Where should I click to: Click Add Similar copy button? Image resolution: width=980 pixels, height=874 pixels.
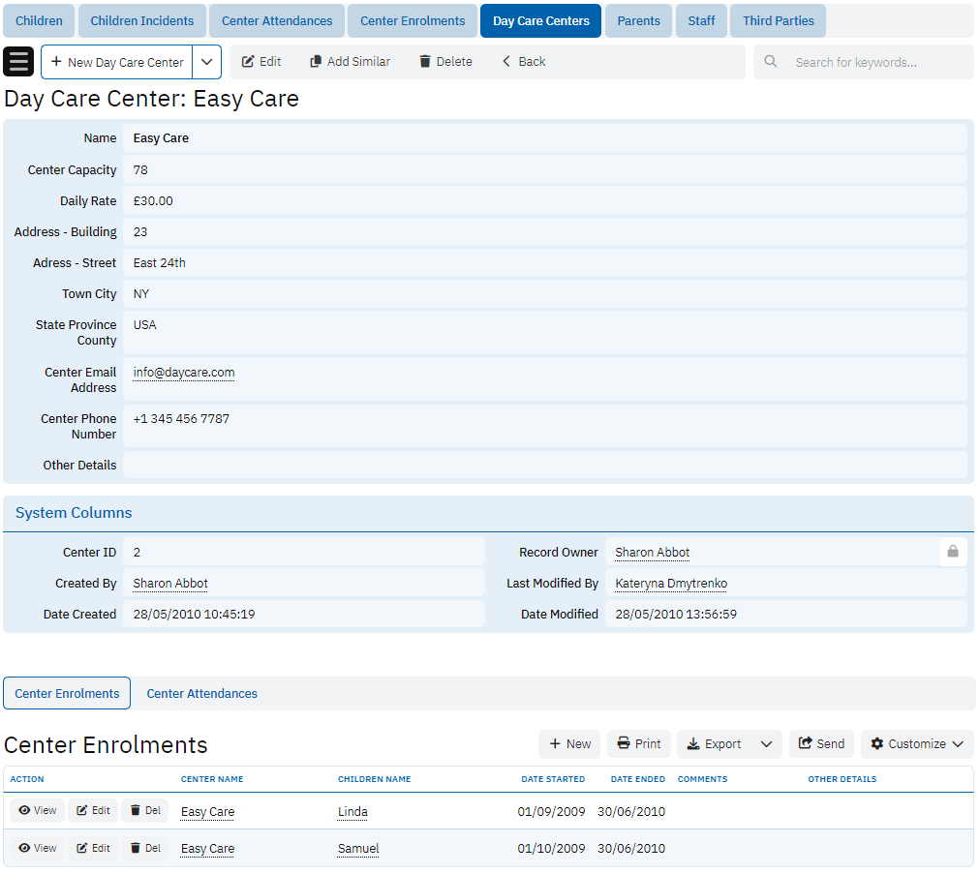(350, 62)
